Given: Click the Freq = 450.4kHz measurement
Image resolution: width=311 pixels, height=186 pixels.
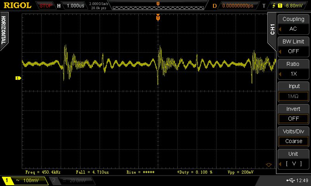Looking at the screenshot, I should pos(43,172).
